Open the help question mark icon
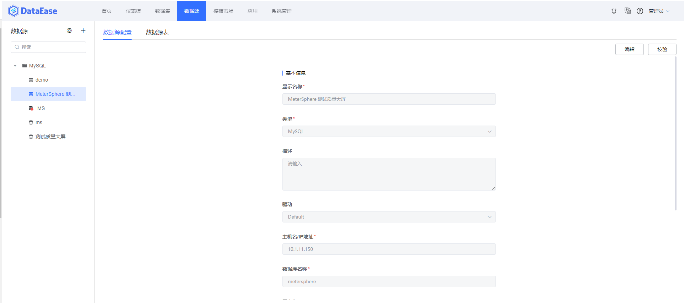 pyautogui.click(x=640, y=11)
